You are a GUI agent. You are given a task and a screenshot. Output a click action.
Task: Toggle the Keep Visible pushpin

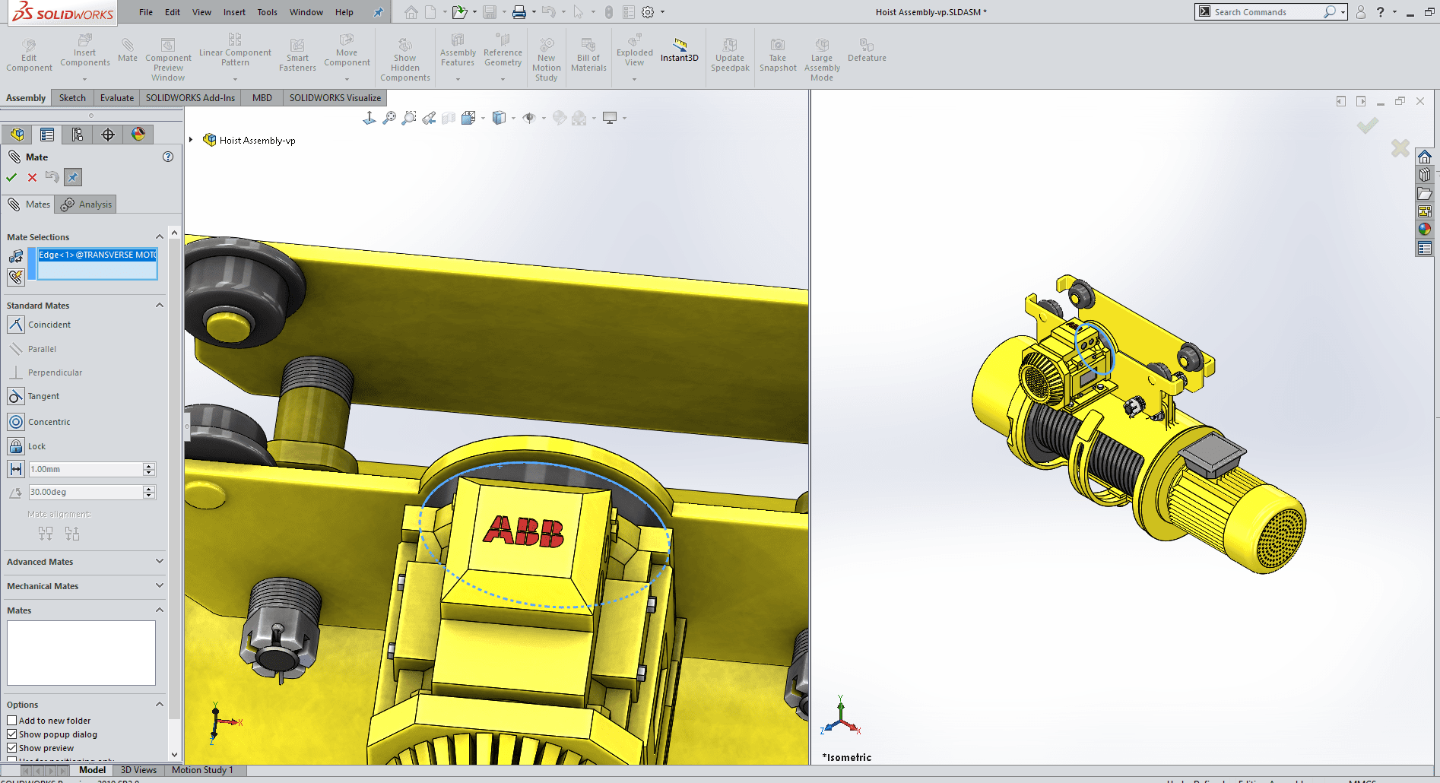coord(72,177)
